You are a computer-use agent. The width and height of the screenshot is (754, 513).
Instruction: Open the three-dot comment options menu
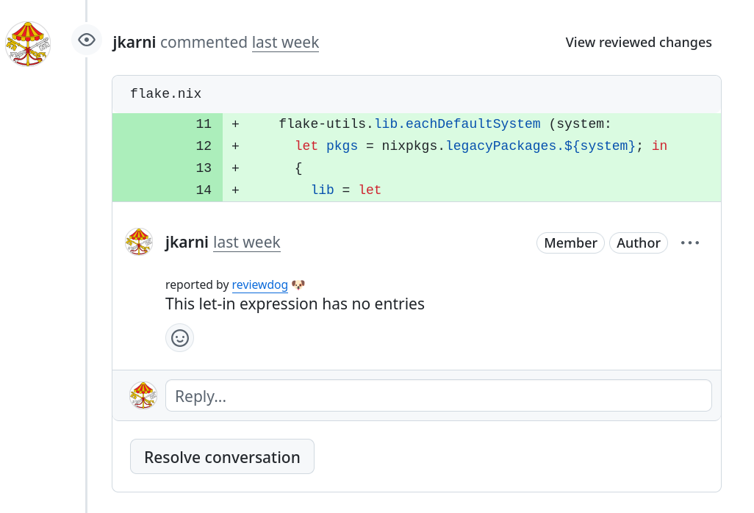690,243
